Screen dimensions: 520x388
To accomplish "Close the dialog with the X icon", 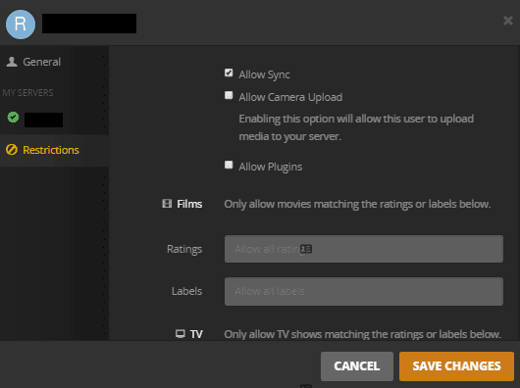I will pos(508,21).
